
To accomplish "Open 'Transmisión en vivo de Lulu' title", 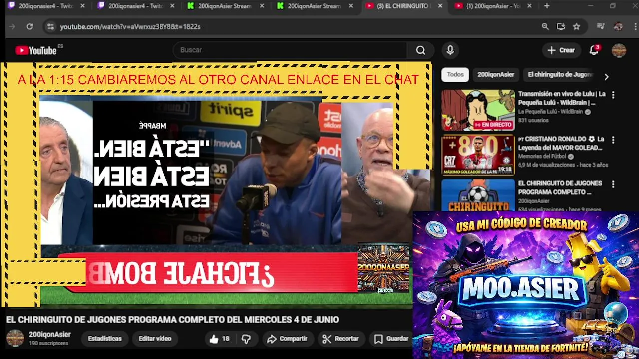I will click(562, 98).
